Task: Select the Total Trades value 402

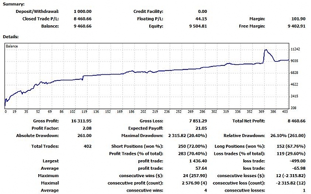Action: click(x=88, y=146)
